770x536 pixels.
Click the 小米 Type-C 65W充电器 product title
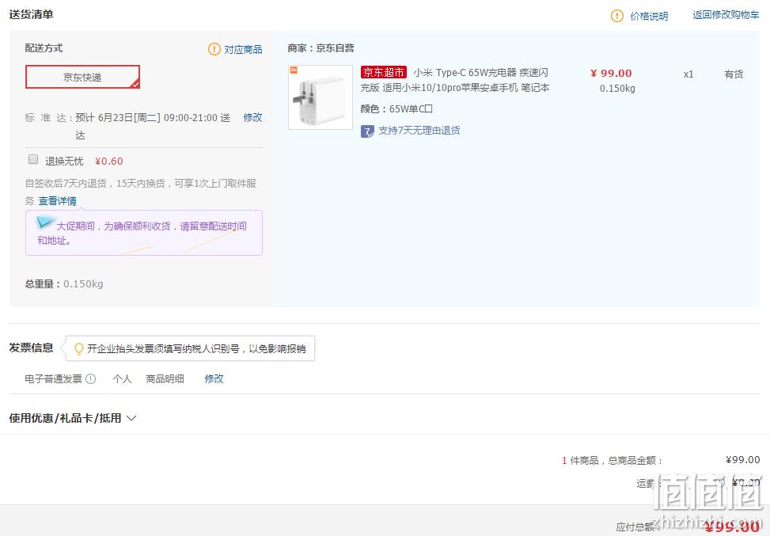click(455, 80)
